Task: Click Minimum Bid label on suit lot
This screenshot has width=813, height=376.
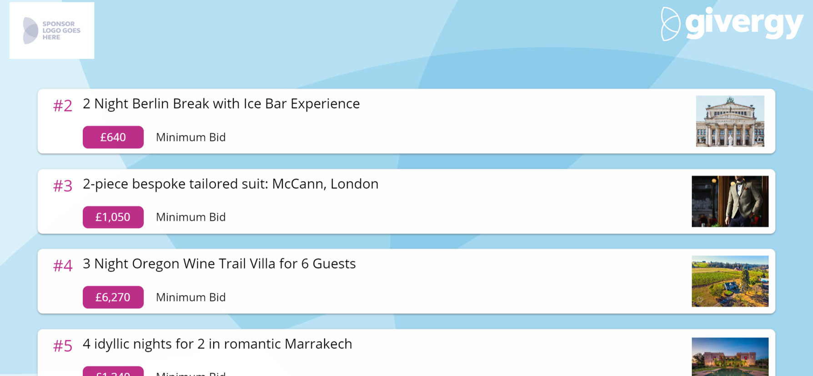Action: [x=191, y=217]
